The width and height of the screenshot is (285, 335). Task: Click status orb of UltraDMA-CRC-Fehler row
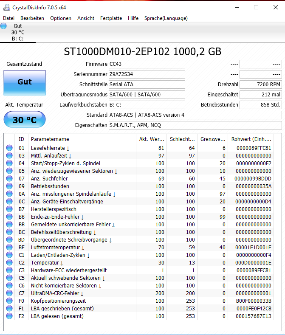9,293
